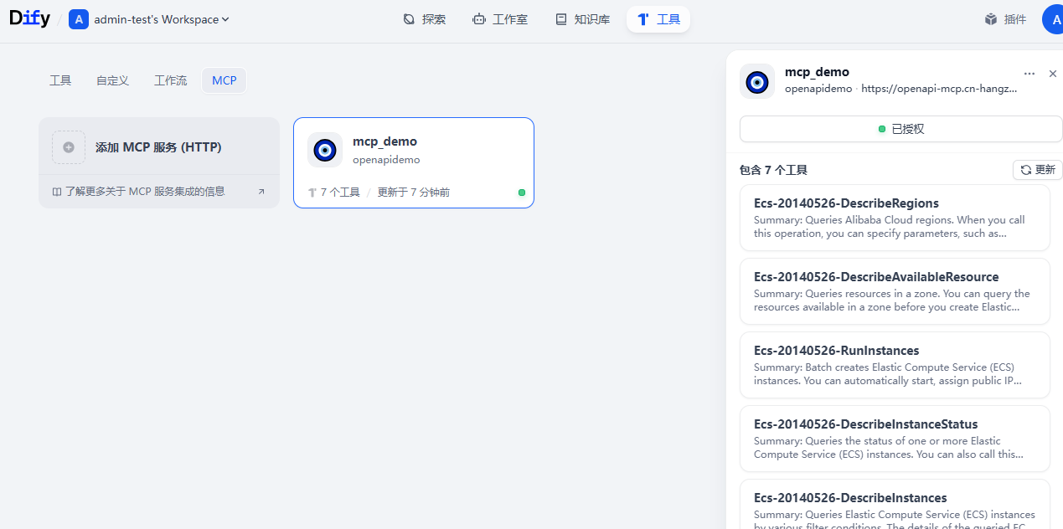Click the mcp_demo title in detail panel
Viewport: 1063px width, 529px height.
point(817,72)
